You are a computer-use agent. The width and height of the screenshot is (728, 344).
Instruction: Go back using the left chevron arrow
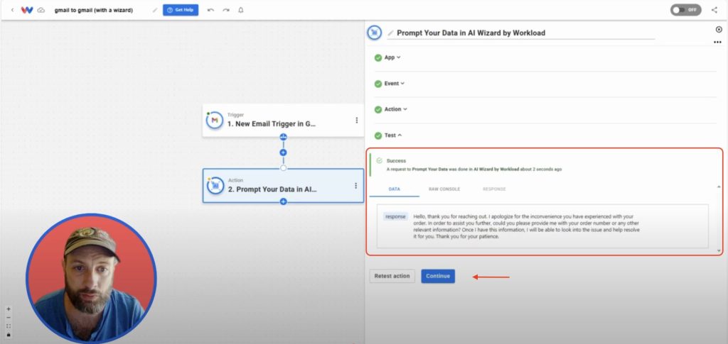[12, 10]
